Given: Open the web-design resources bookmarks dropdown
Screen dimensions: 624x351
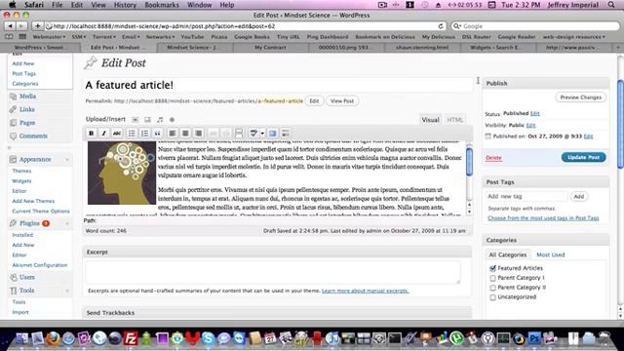Looking at the screenshot, I should (x=574, y=37).
